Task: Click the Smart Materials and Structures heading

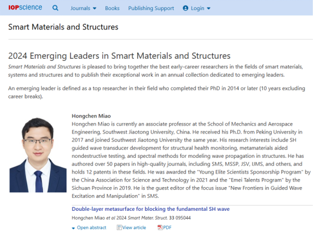Action: click(x=63, y=27)
